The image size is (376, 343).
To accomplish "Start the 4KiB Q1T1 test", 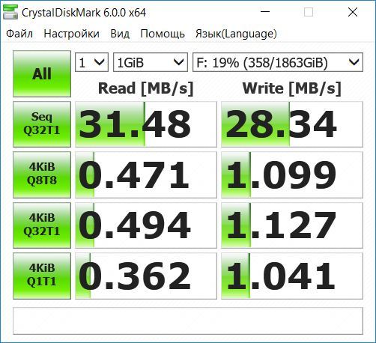I will [x=42, y=276].
